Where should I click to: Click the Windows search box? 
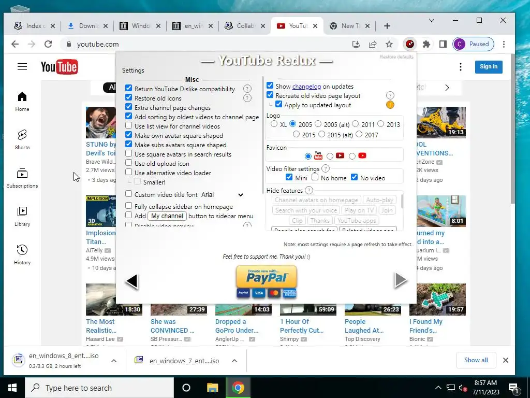[x=99, y=388]
